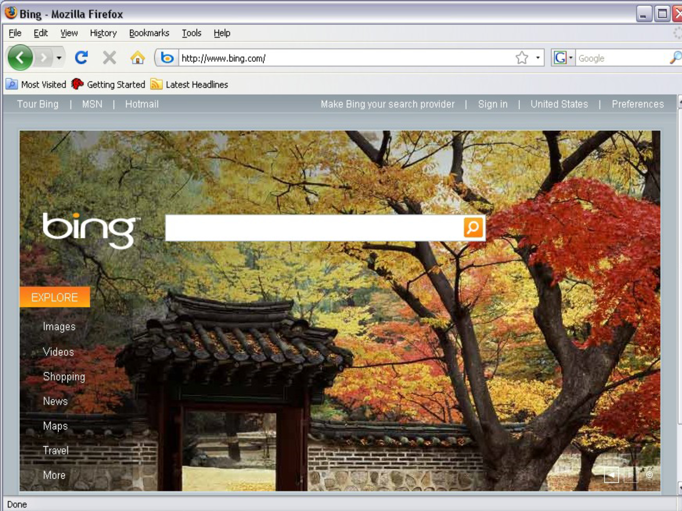Screen dimensions: 682x511
Task: Click the Bing orange search button
Action: 473,228
